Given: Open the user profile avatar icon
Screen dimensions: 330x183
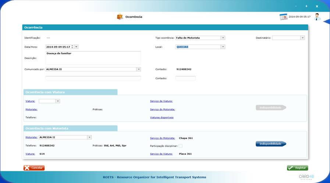Looking at the screenshot, I should point(317,17).
